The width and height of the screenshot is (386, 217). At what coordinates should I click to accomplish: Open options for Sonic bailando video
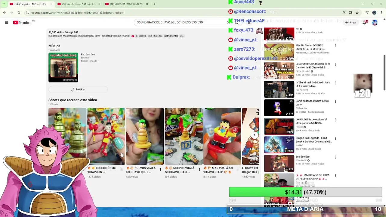coord(335,102)
